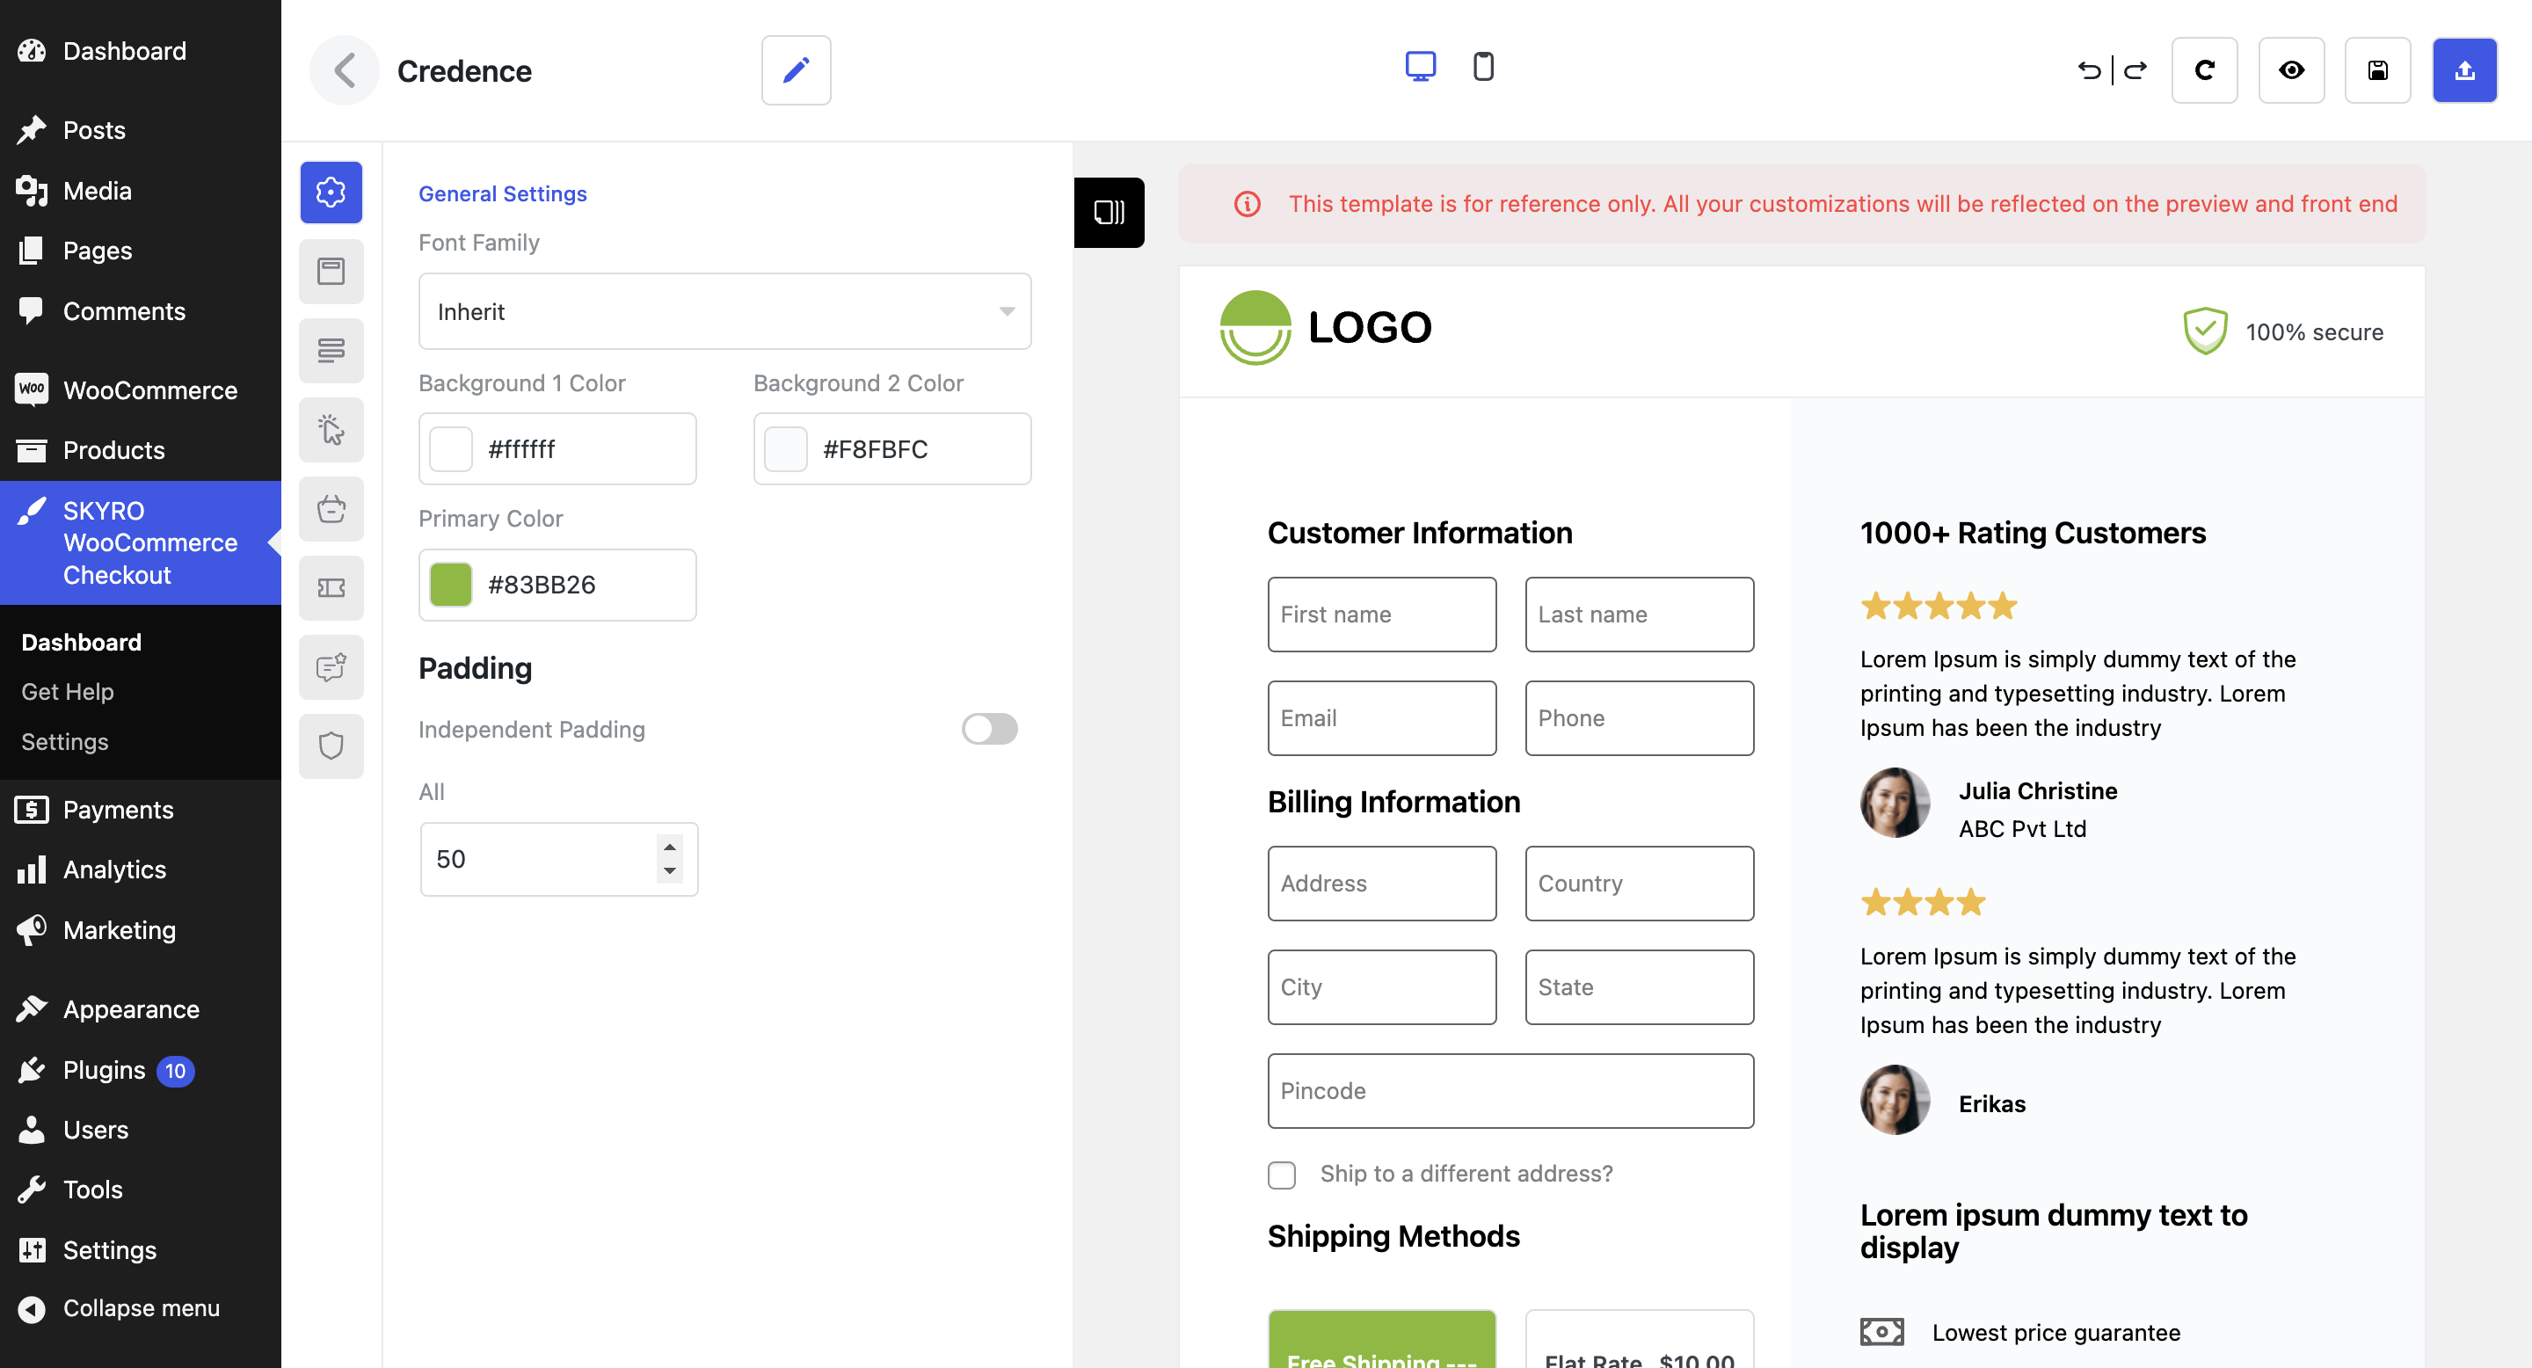2532x1368 pixels.
Task: Select the Free Shipping method
Action: point(1382,1340)
